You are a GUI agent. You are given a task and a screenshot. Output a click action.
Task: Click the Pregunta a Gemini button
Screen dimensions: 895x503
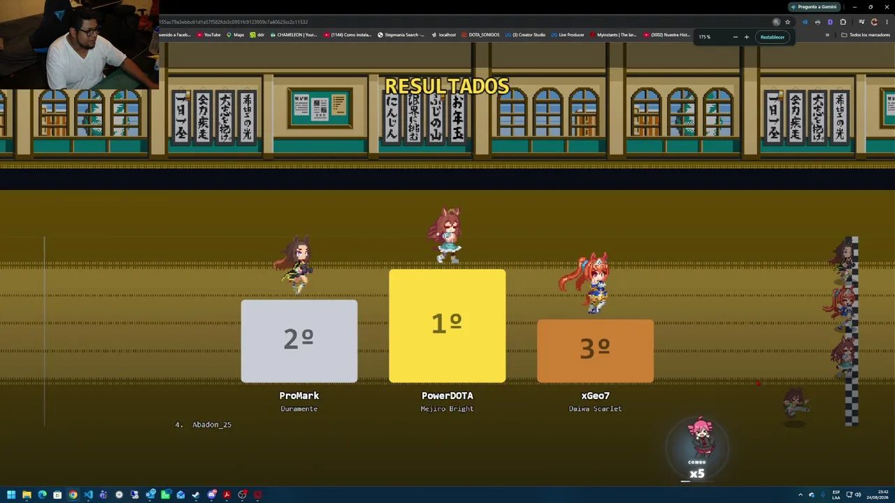[x=813, y=7]
